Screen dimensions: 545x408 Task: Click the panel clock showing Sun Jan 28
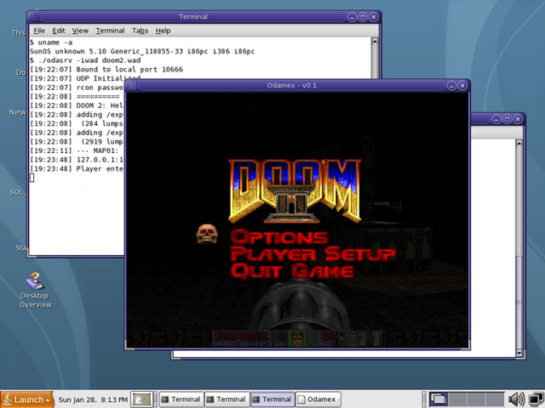click(x=92, y=399)
